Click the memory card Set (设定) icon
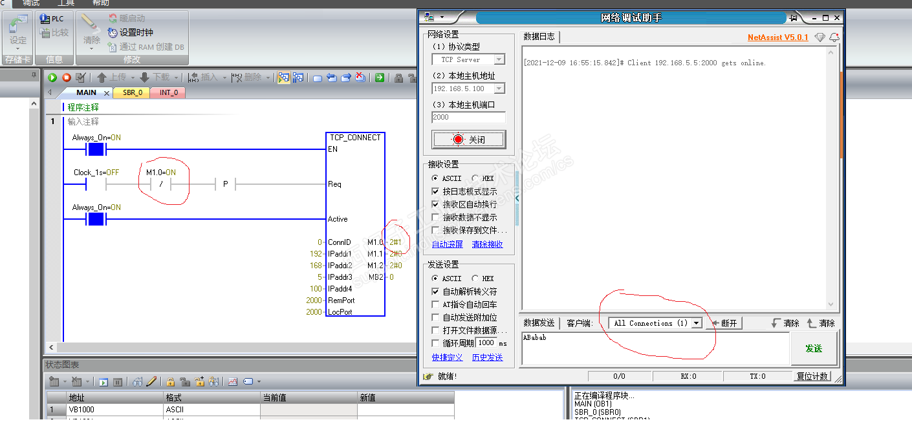Viewport: 912px width, 422px height. pyautogui.click(x=17, y=25)
